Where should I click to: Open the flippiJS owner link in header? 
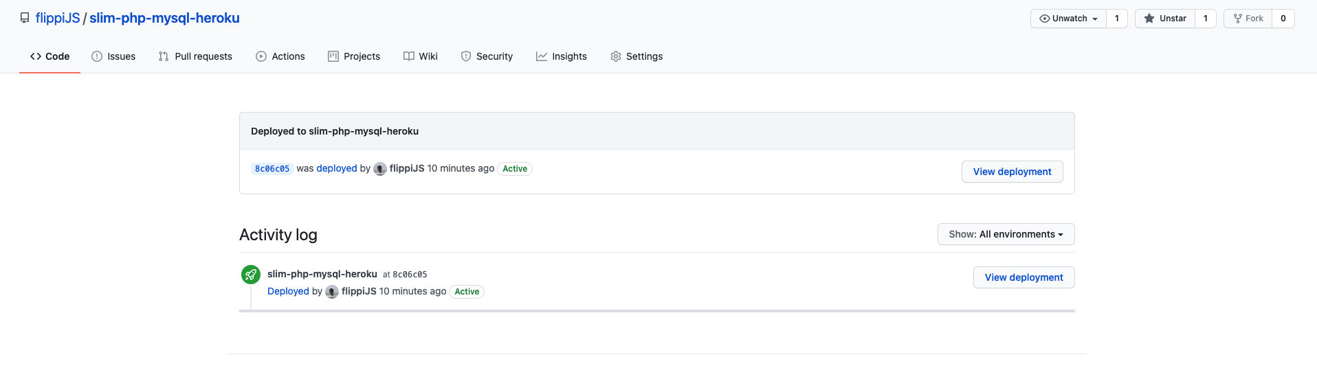click(58, 19)
